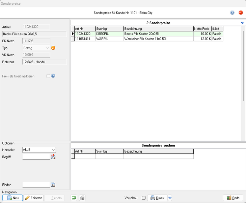Click the Ende button
This screenshot has height=203, width=246.
click(x=233, y=198)
